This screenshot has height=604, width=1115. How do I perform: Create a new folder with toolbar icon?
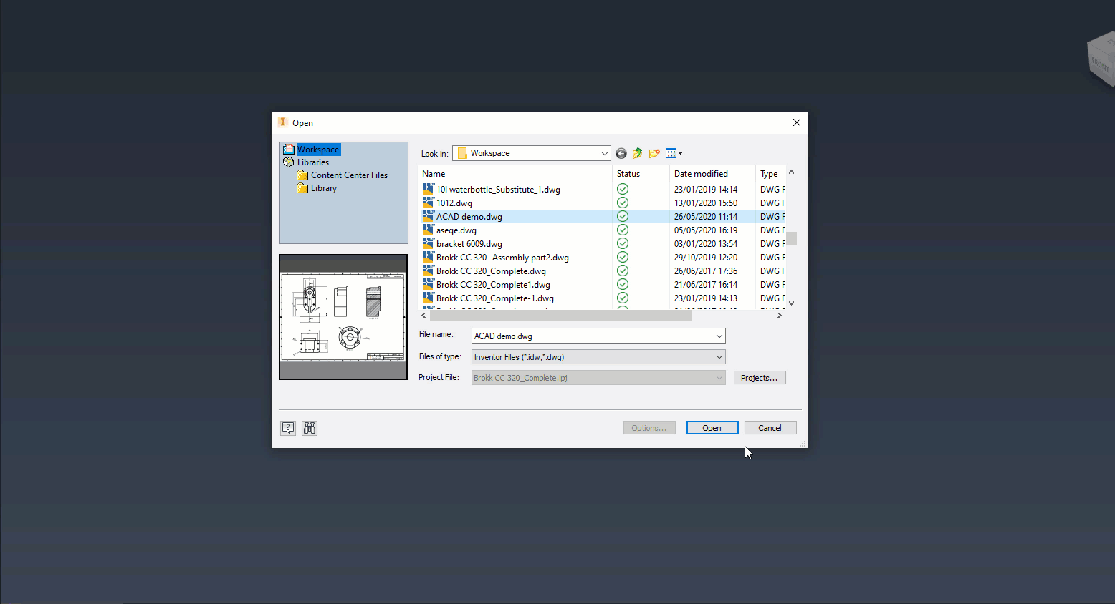coord(654,153)
